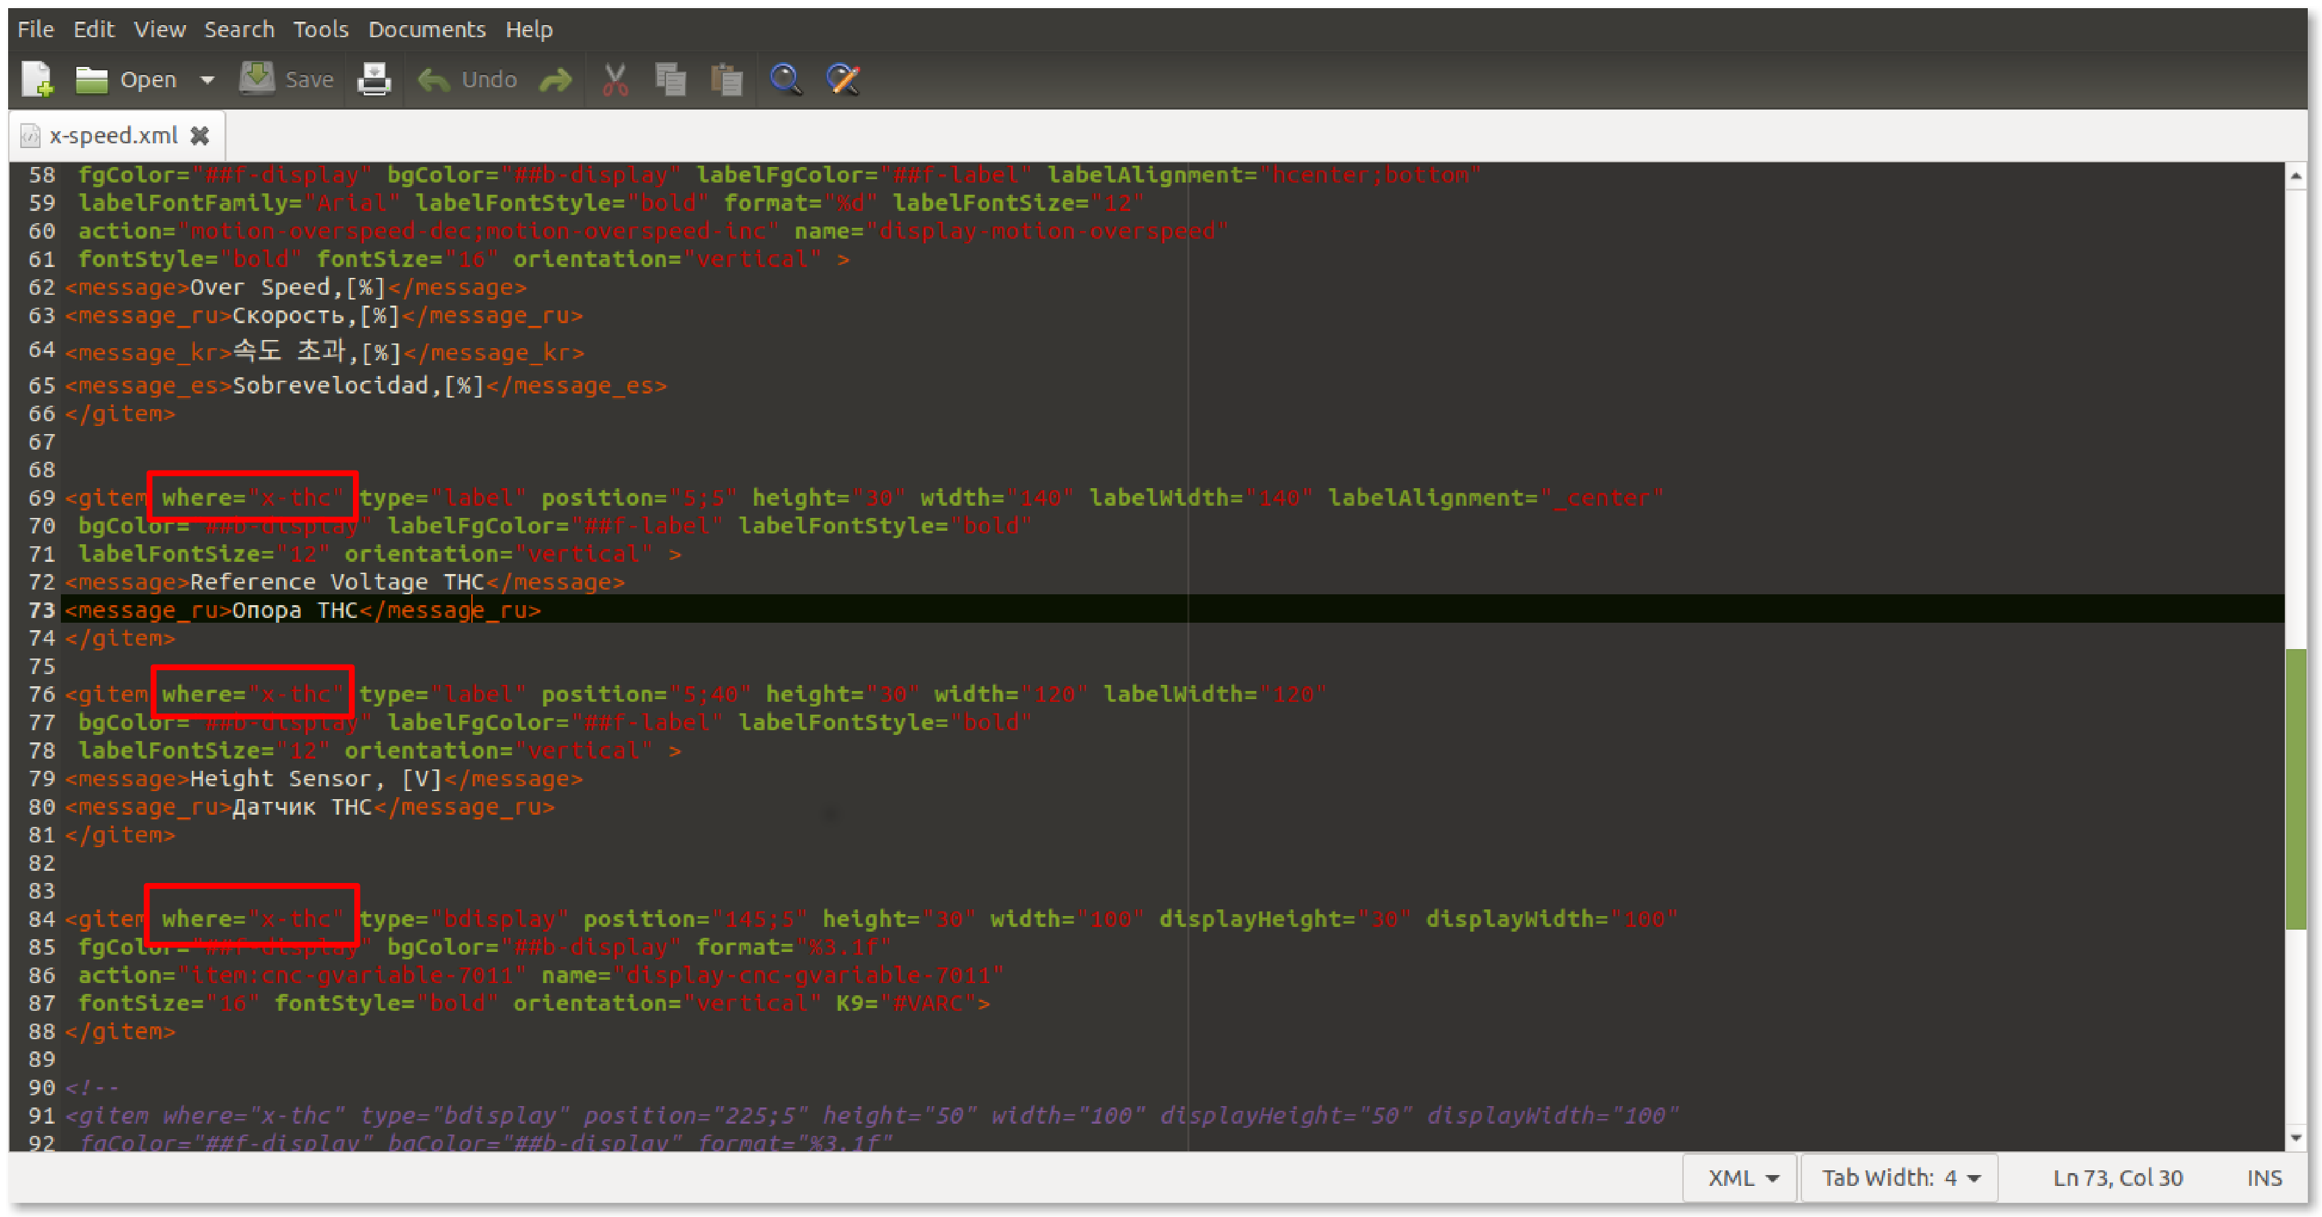
Task: Click the Find magnifier icon
Action: [x=785, y=79]
